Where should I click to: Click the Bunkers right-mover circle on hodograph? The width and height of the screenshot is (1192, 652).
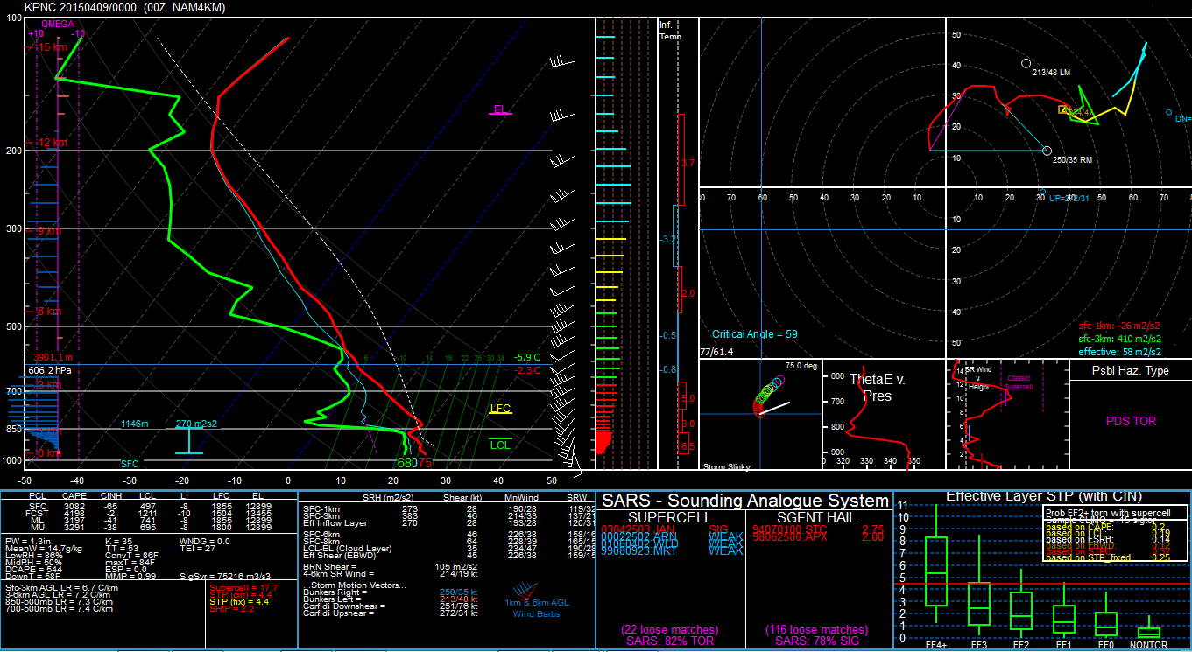(1047, 151)
